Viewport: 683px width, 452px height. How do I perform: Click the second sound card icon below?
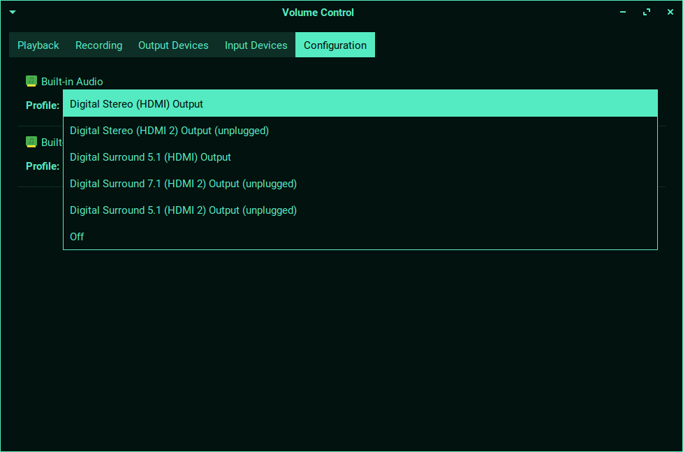click(31, 142)
